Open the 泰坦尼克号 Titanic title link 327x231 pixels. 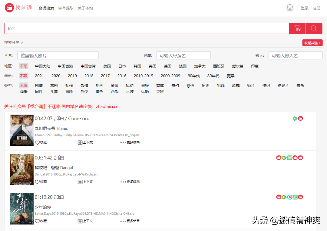point(51,129)
